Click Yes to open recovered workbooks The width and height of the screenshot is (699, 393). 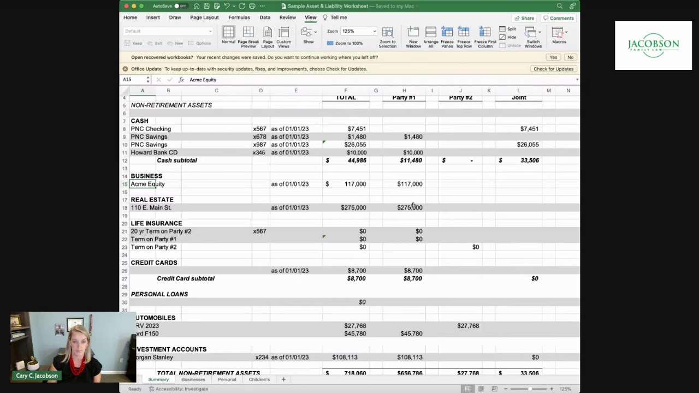pos(553,57)
